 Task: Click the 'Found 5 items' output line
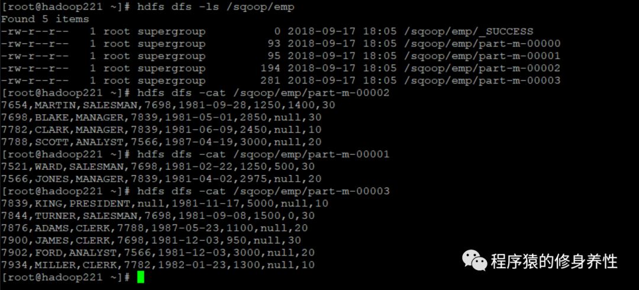pyautogui.click(x=45, y=19)
